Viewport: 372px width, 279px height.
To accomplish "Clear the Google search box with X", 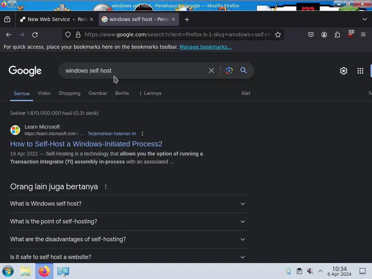I will 211,70.
